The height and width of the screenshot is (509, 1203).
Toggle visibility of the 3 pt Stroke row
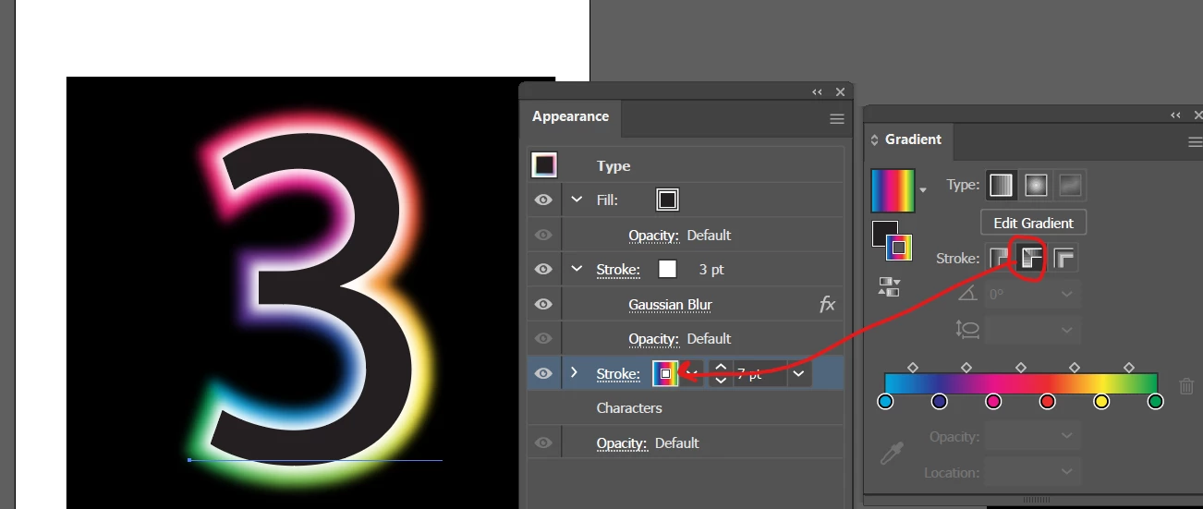[x=544, y=269]
